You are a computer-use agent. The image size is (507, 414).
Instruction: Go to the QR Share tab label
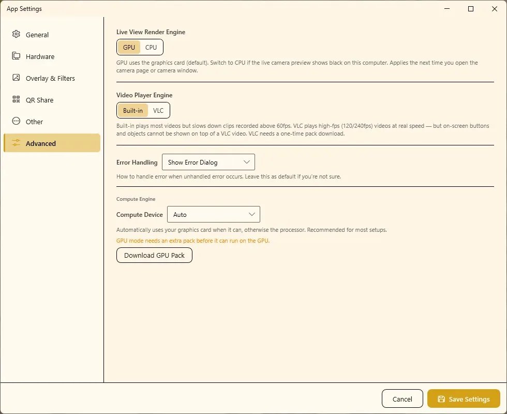pyautogui.click(x=39, y=100)
